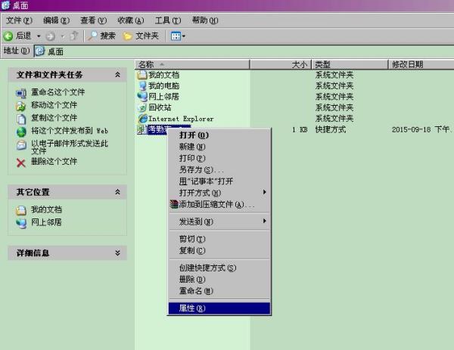Click the Up folder icon
Image resolution: width=454 pixels, height=350 pixels.
click(74, 36)
